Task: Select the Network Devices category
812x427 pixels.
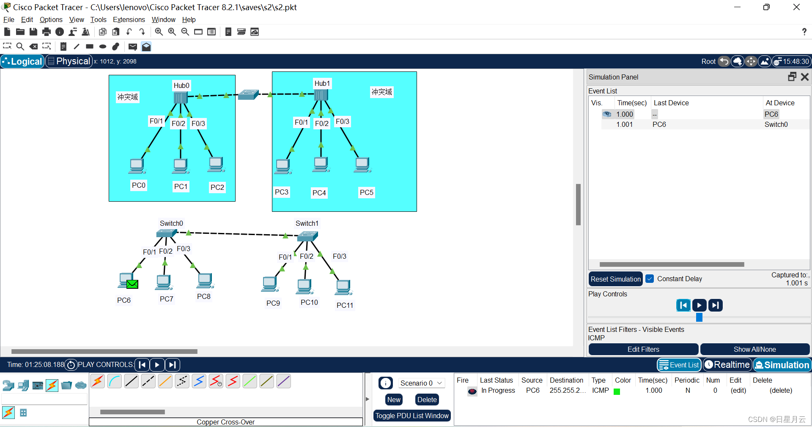Action: pos(8,385)
